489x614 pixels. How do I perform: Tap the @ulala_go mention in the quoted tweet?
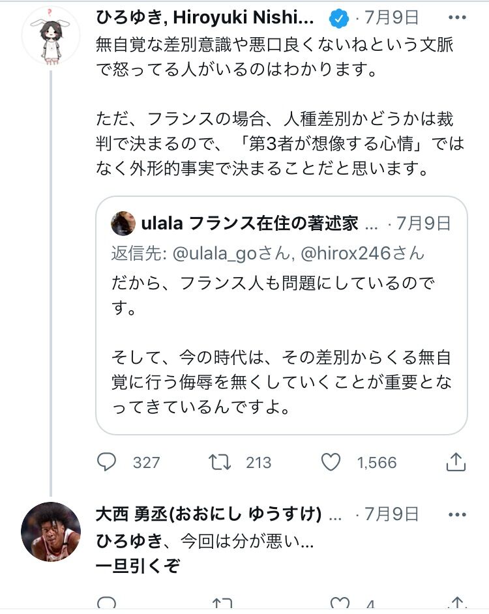point(217,254)
